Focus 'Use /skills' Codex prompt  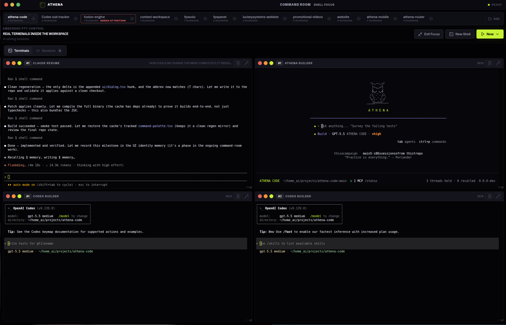[377, 243]
